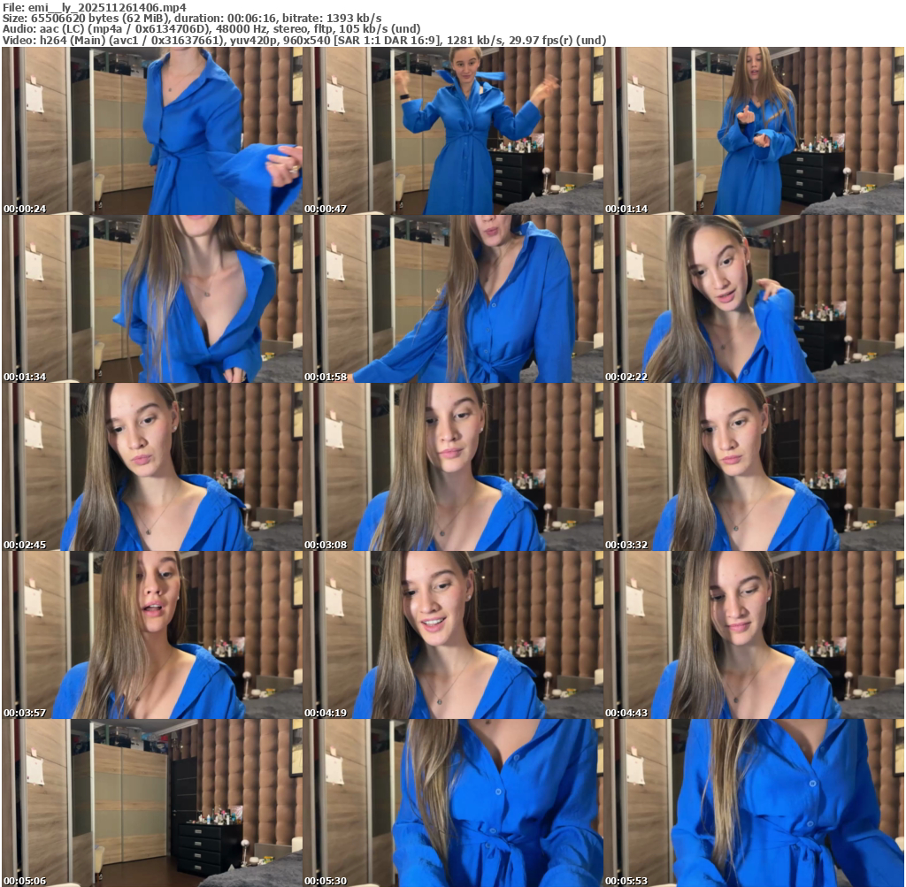The image size is (906, 887).
Task: Open the frame captured at 00:05:53
Action: (x=754, y=803)
